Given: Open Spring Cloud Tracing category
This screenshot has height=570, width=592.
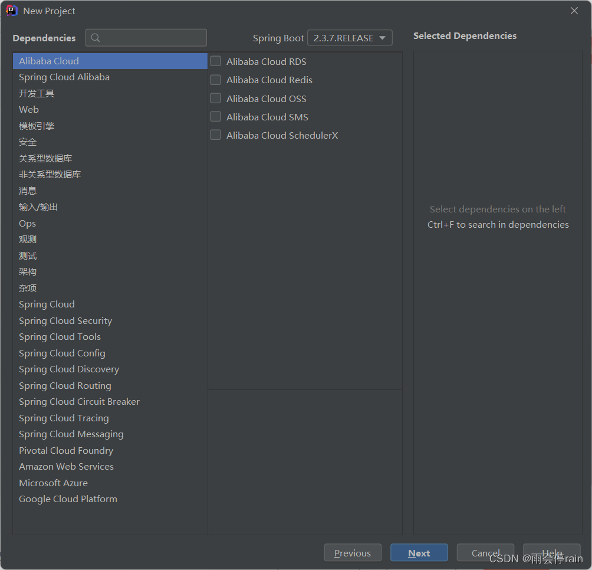Looking at the screenshot, I should (110, 418).
